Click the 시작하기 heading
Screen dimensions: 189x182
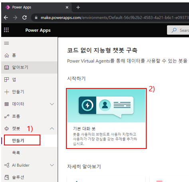pyautogui.click(x=76, y=78)
